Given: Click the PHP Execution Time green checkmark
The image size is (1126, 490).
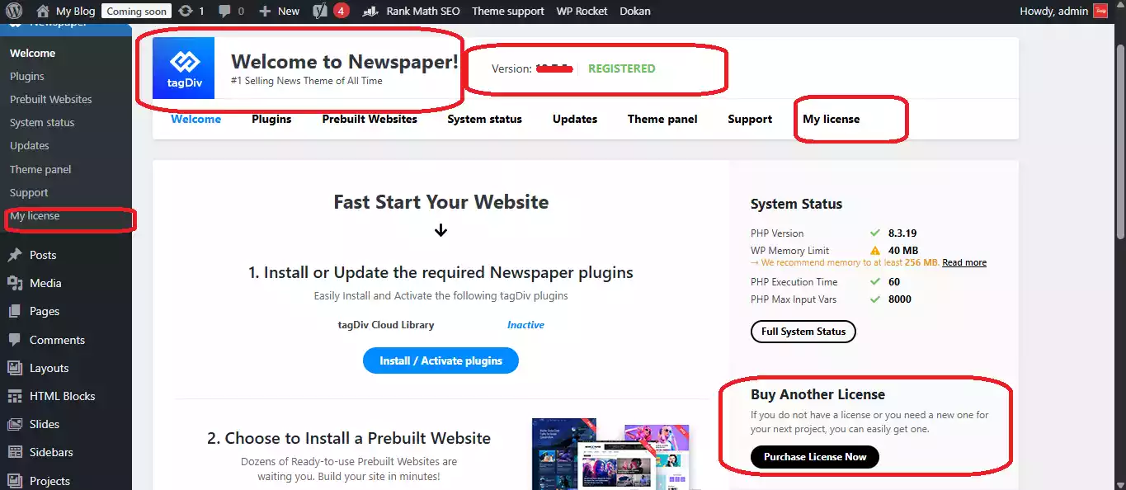Looking at the screenshot, I should pyautogui.click(x=875, y=281).
